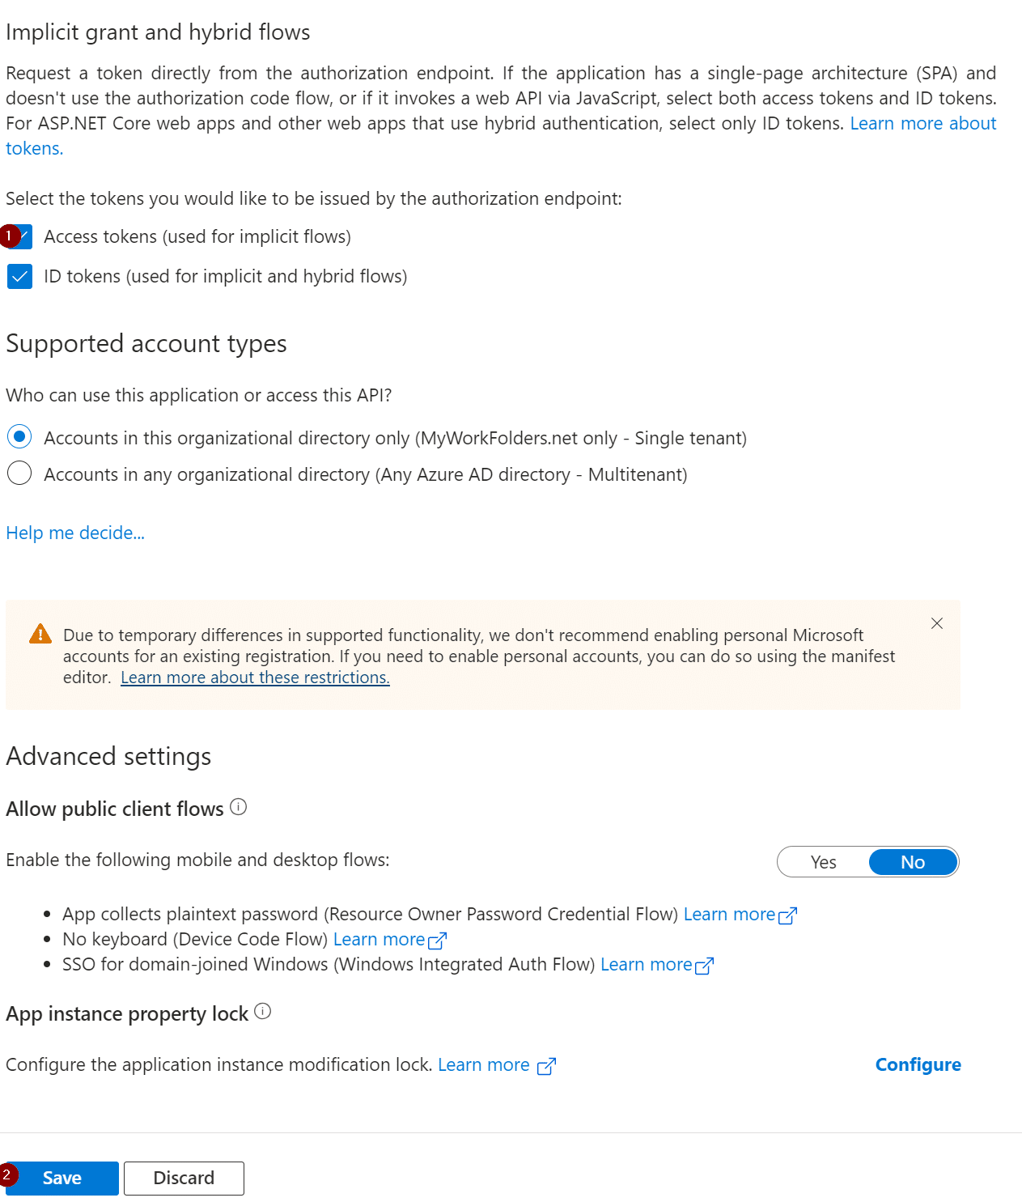Open the Allow public client flows info tooltip

(238, 806)
